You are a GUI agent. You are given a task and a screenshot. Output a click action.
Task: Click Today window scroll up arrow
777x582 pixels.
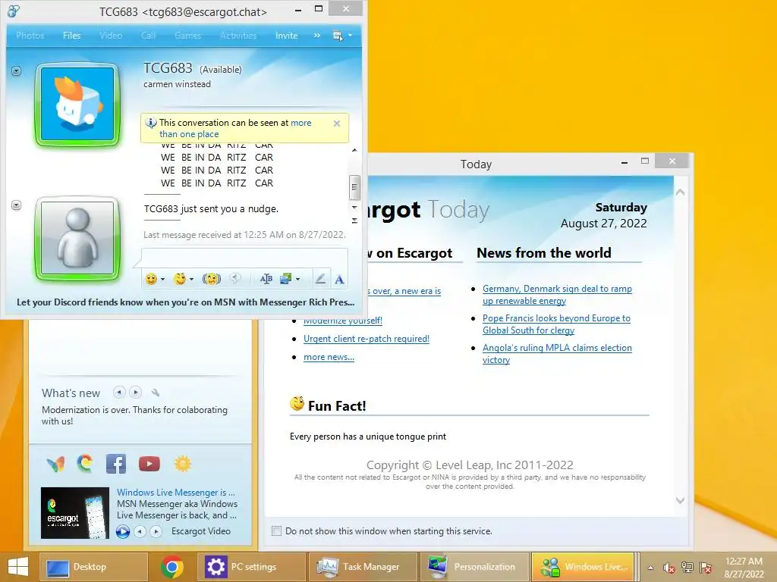coord(681,192)
